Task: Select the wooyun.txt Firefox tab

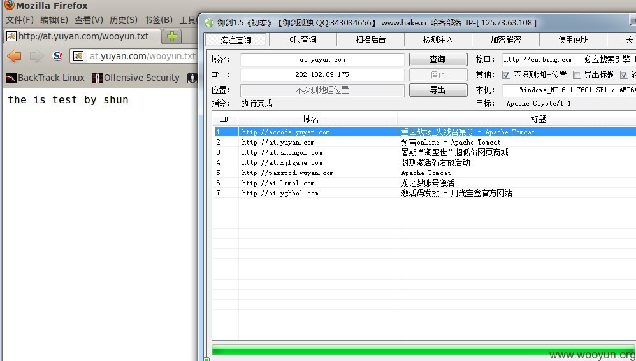Action: click(82, 36)
